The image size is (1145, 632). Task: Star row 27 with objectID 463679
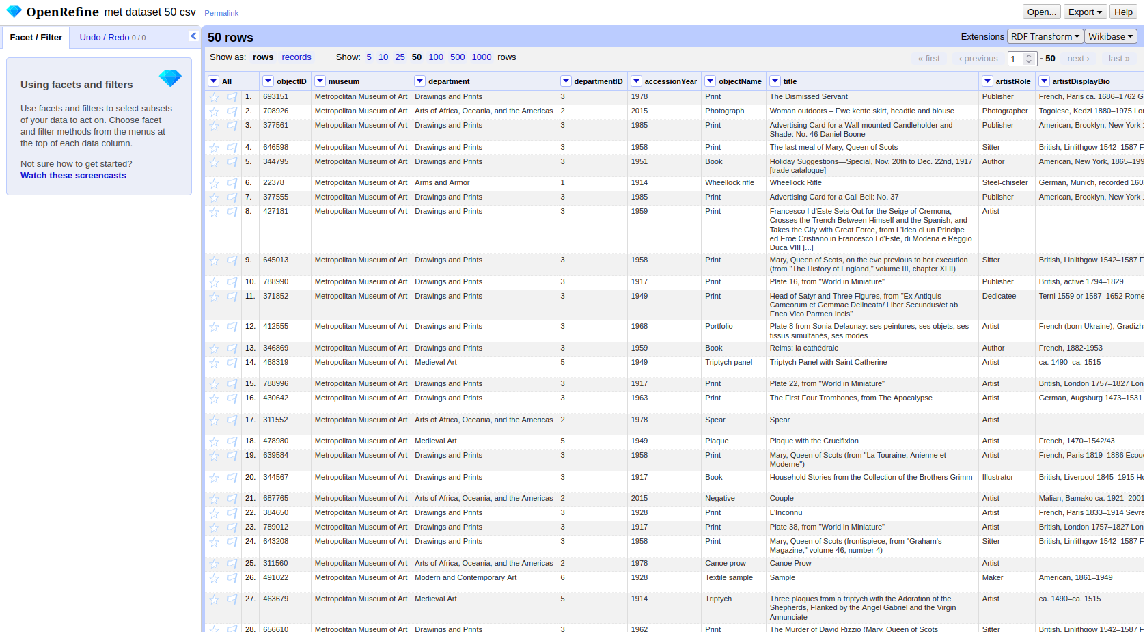tap(215, 599)
